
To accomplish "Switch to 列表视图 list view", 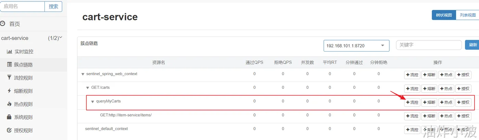I will [x=467, y=15].
